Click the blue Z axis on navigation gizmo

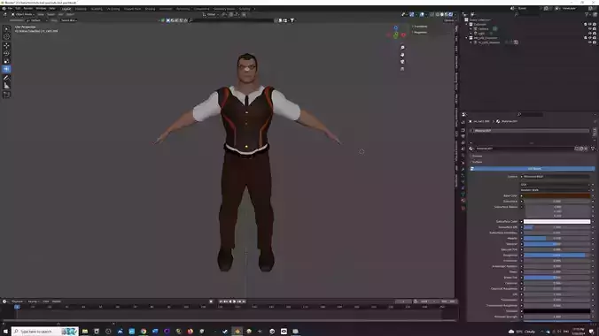click(396, 27)
